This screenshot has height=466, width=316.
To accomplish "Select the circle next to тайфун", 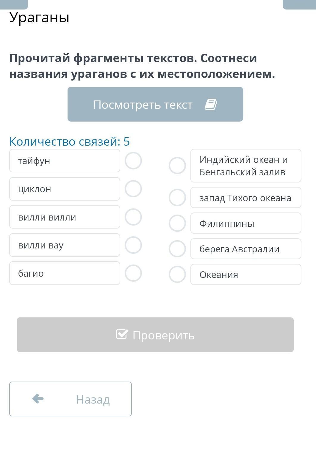I will click(x=133, y=161).
